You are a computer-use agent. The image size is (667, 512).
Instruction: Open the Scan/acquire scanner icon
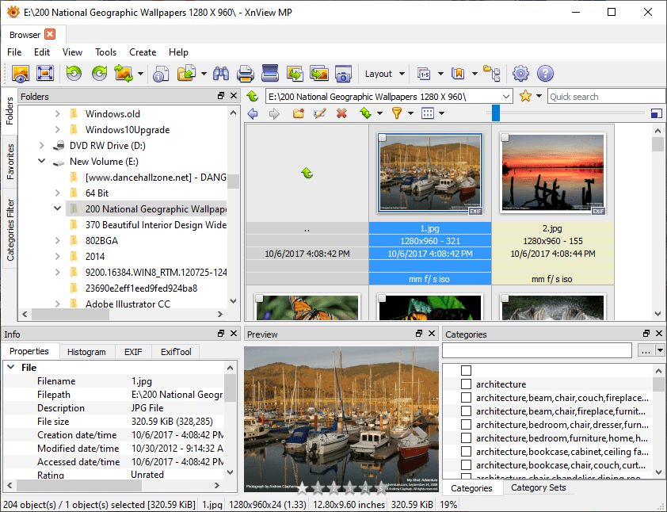point(270,74)
